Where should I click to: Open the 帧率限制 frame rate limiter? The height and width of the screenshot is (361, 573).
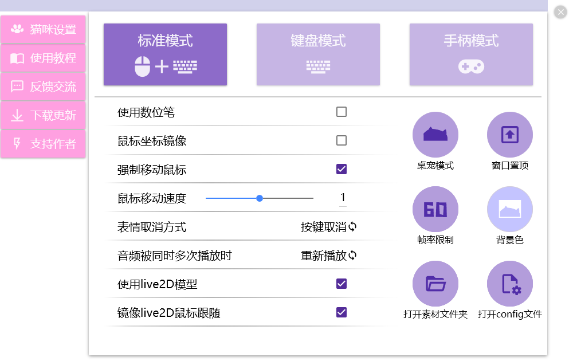(435, 209)
